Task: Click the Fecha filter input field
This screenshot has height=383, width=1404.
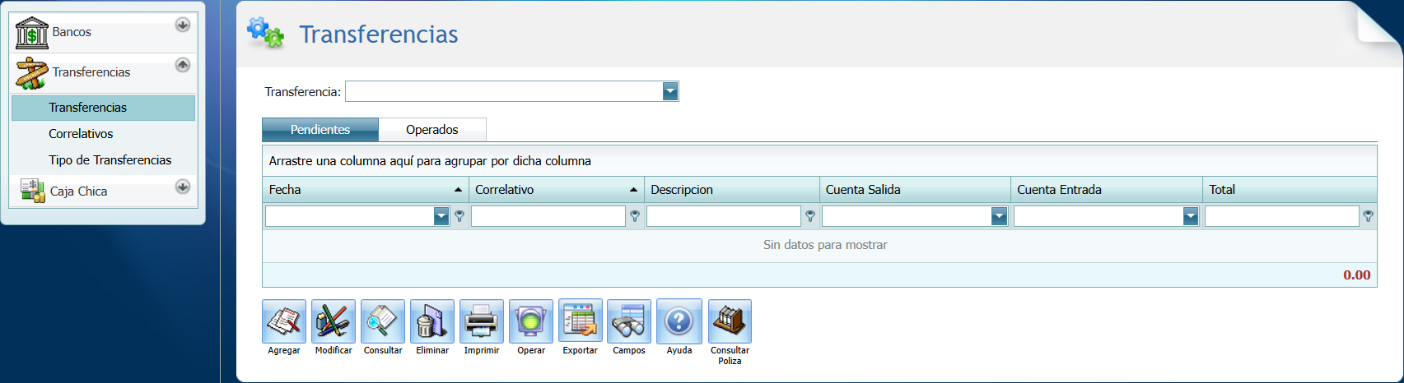Action: (350, 216)
